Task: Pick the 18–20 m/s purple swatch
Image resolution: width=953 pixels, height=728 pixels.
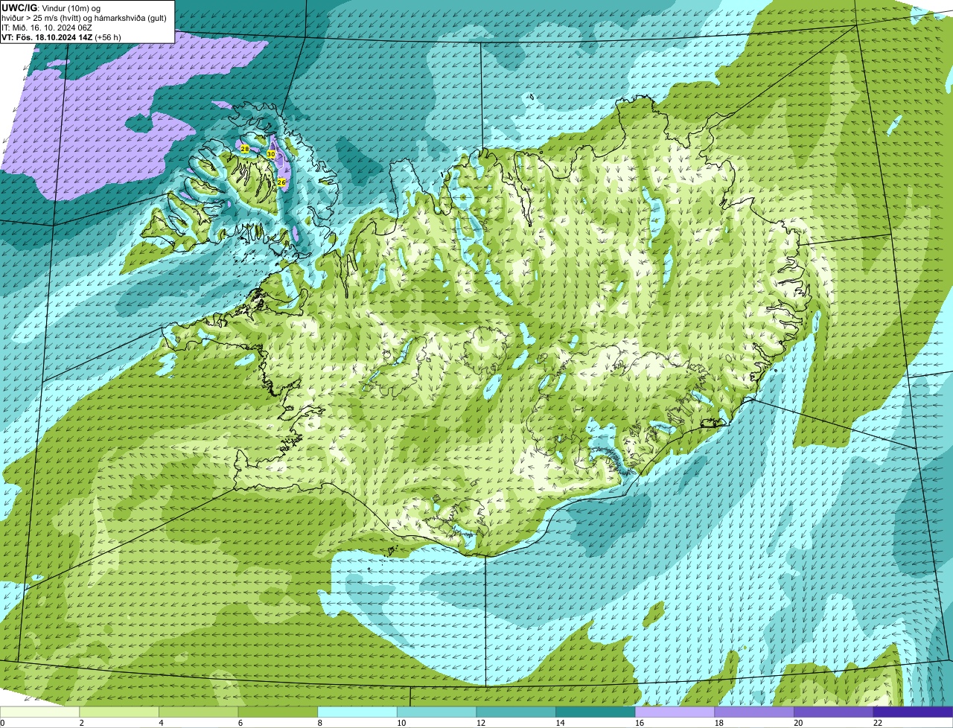Action: coord(754,712)
